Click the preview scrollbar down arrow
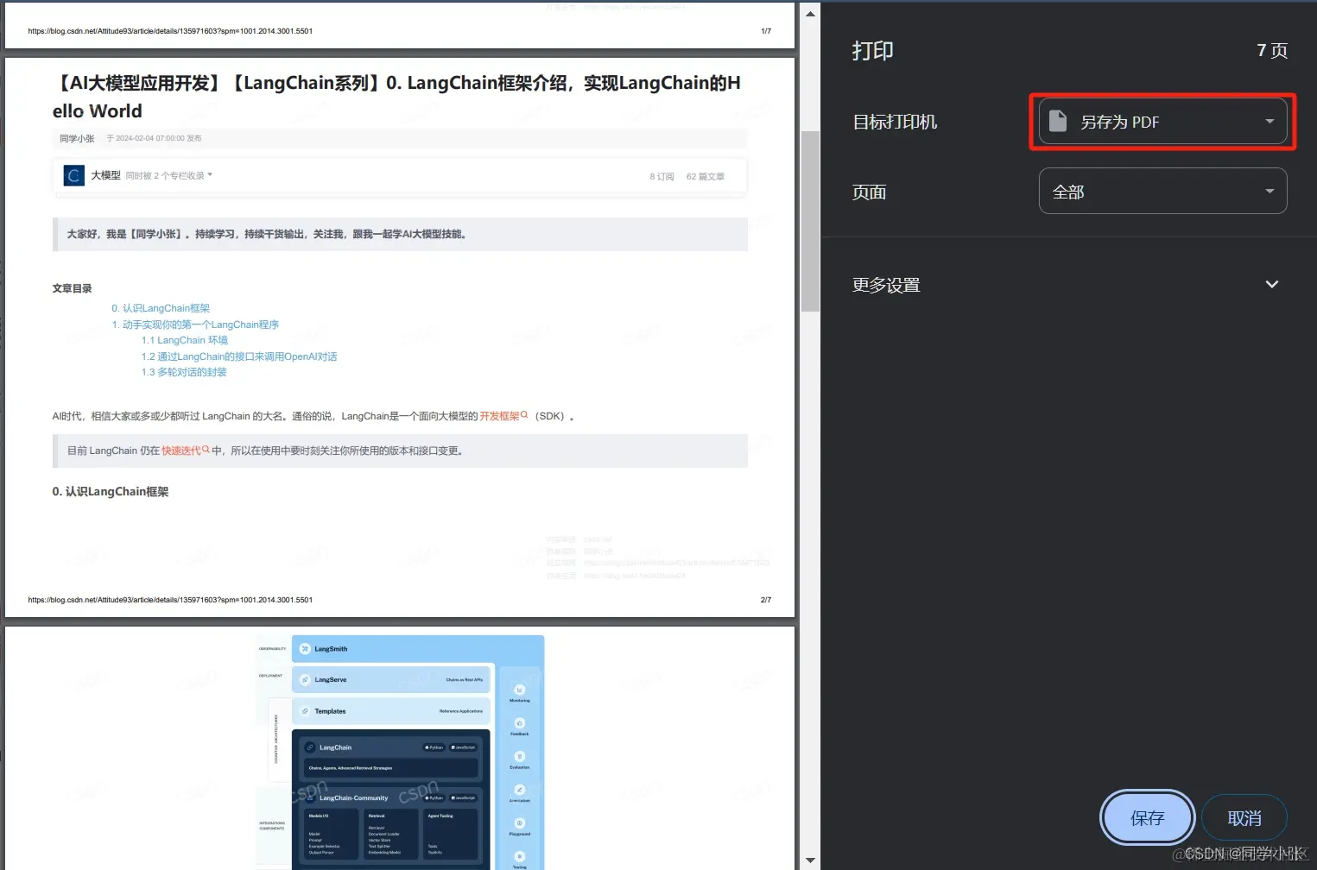 [x=809, y=860]
